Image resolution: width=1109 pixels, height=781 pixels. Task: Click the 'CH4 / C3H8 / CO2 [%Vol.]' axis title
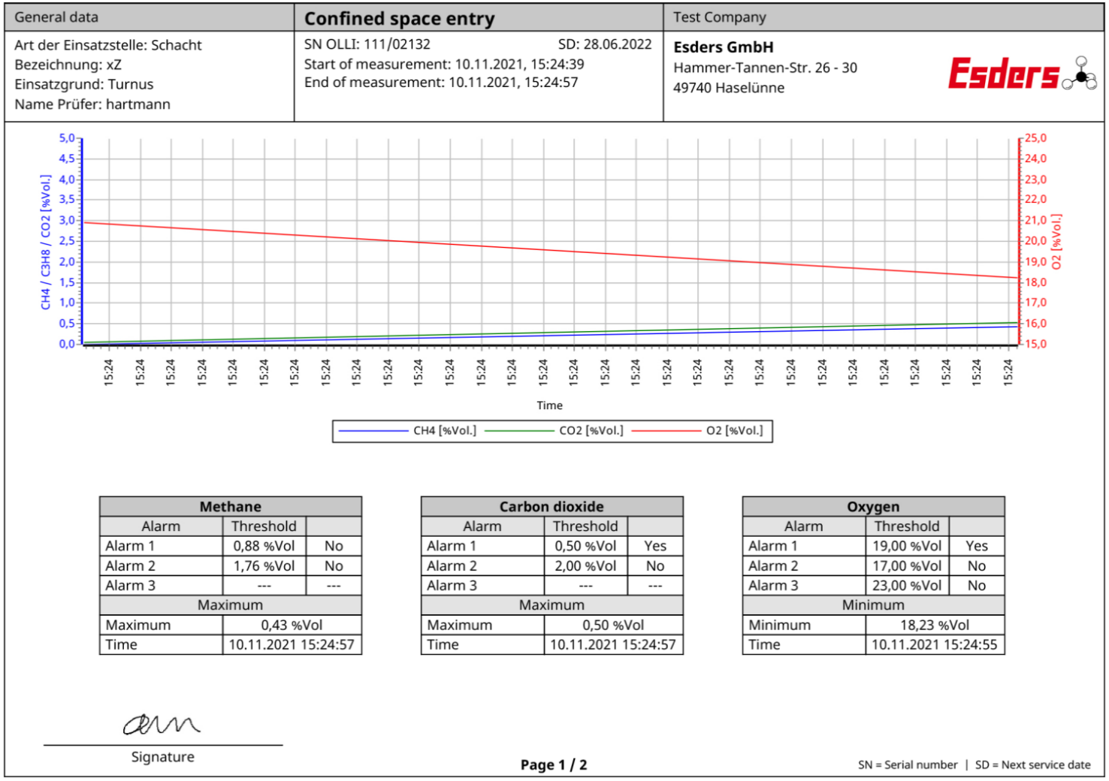[x=45, y=242]
